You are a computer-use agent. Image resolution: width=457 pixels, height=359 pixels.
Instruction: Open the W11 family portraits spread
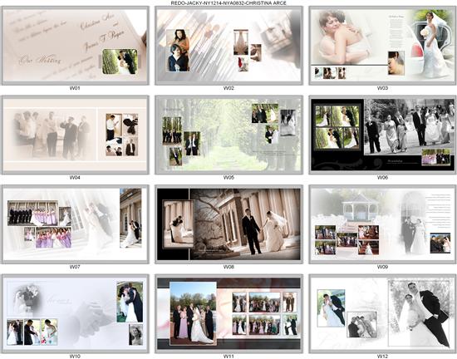pos(228,313)
